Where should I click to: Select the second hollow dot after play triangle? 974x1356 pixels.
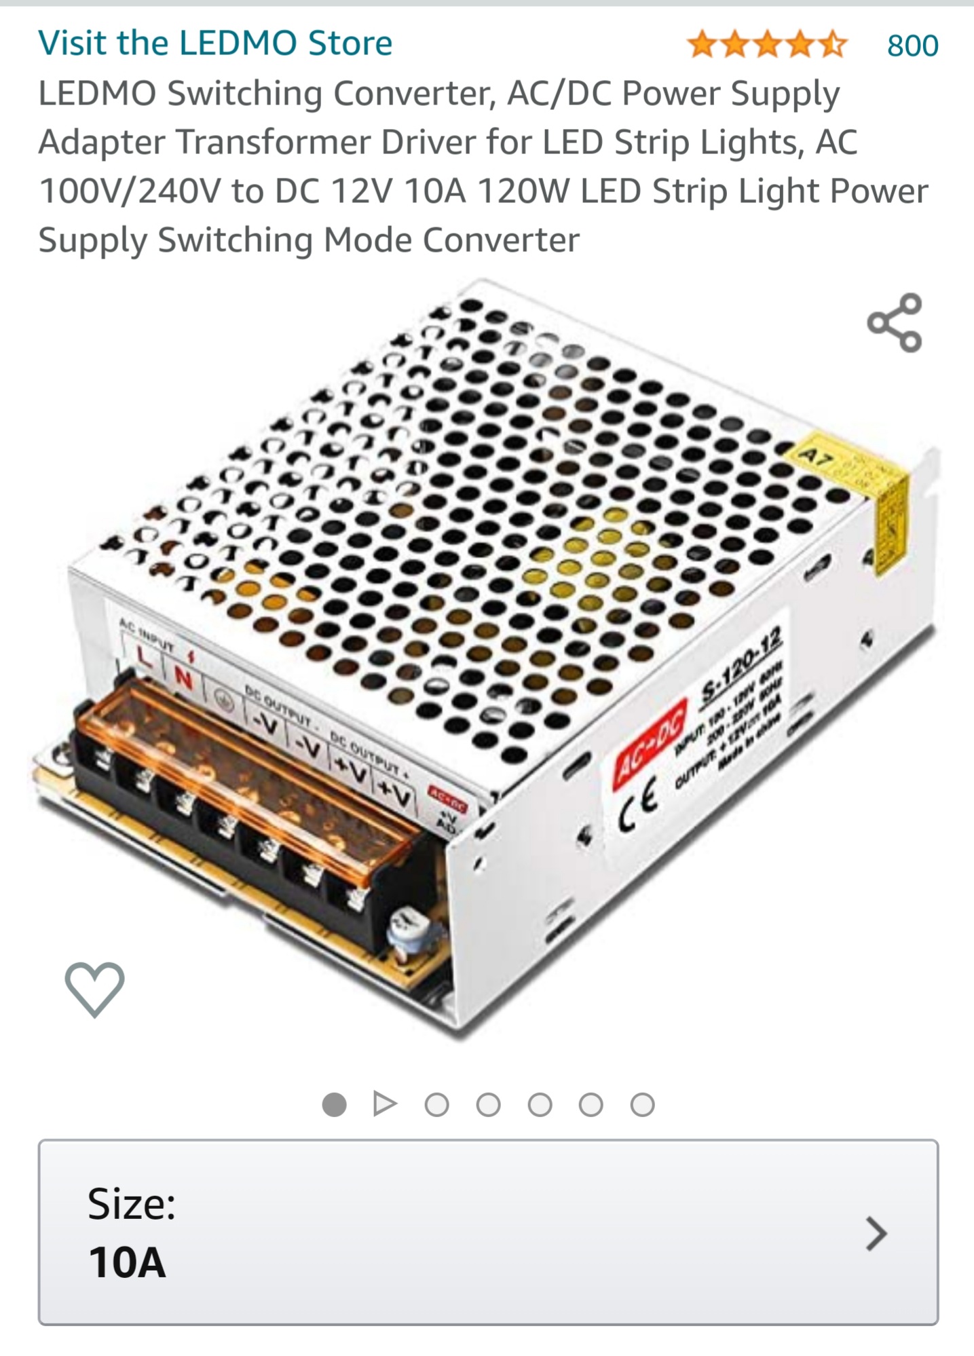click(x=488, y=1104)
